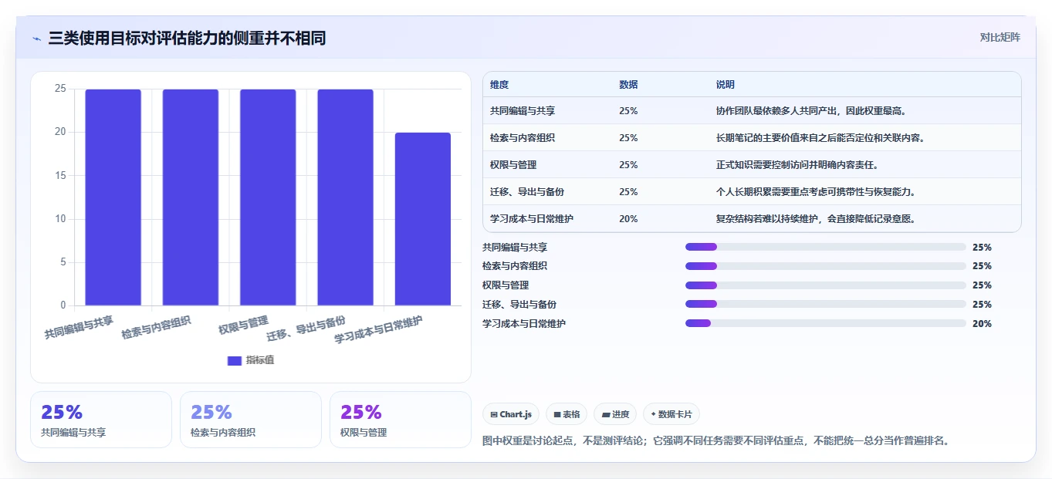Click the description 长期笔记的主要价值
The height and width of the screenshot is (479, 1052).
point(820,138)
